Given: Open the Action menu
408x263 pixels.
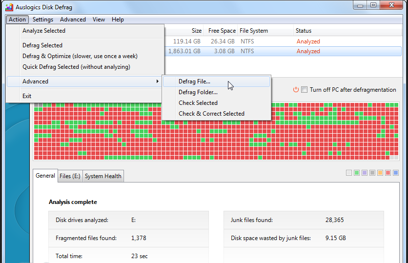Looking at the screenshot, I should (x=17, y=20).
